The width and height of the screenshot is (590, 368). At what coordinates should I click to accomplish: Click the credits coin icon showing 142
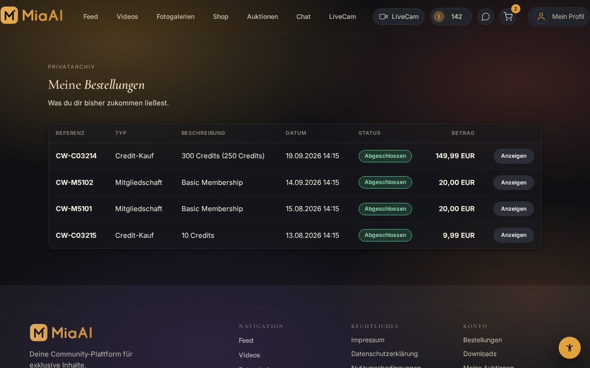(439, 17)
